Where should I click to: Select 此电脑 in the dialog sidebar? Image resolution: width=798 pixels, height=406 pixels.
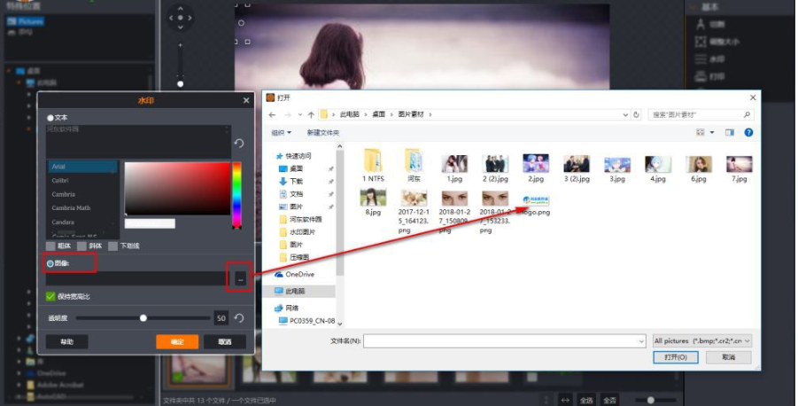click(290, 291)
